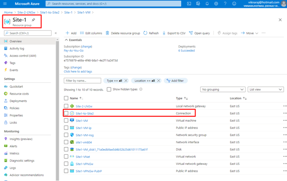Open the toolbar more options ellipsis

pos(264,33)
